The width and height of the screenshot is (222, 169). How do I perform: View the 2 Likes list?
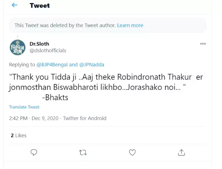click(18, 135)
